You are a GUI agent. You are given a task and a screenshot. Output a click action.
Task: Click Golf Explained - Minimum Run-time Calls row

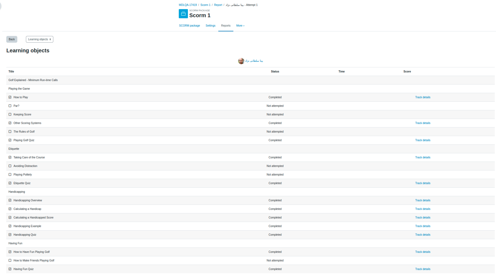[x=250, y=80]
